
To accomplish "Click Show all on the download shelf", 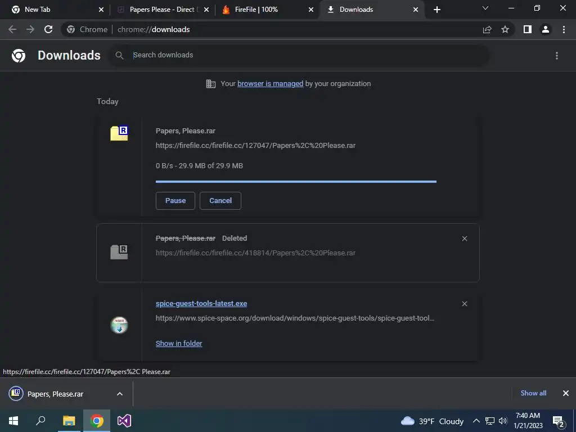I will pos(533,393).
